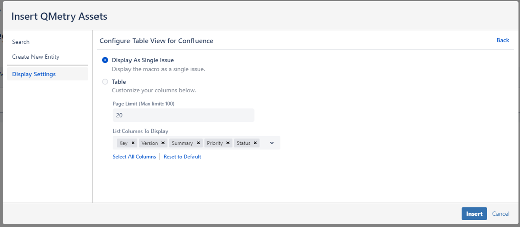Viewport: 520px width, 227px height.
Task: Remove the Key column tag
Action: pyautogui.click(x=133, y=143)
